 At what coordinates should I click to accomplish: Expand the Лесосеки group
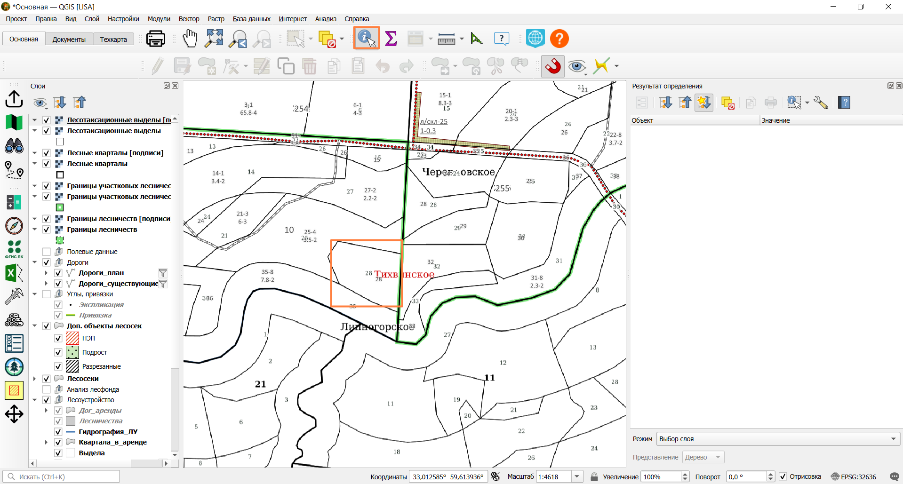tap(34, 379)
